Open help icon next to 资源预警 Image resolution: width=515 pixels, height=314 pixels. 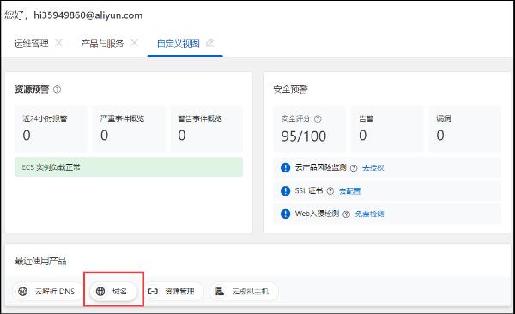pos(57,89)
